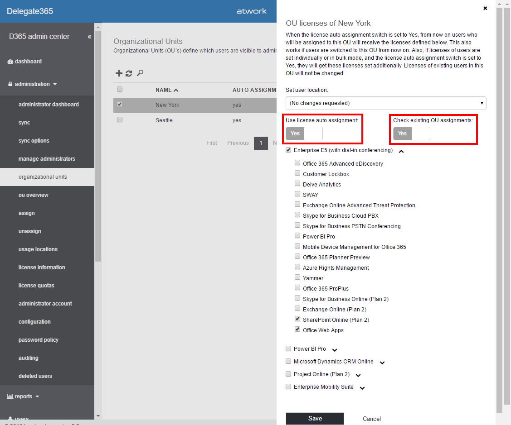Expand Project Online (Plan 2) plans
Screen dimensions: 511x425
[x=358, y=376]
